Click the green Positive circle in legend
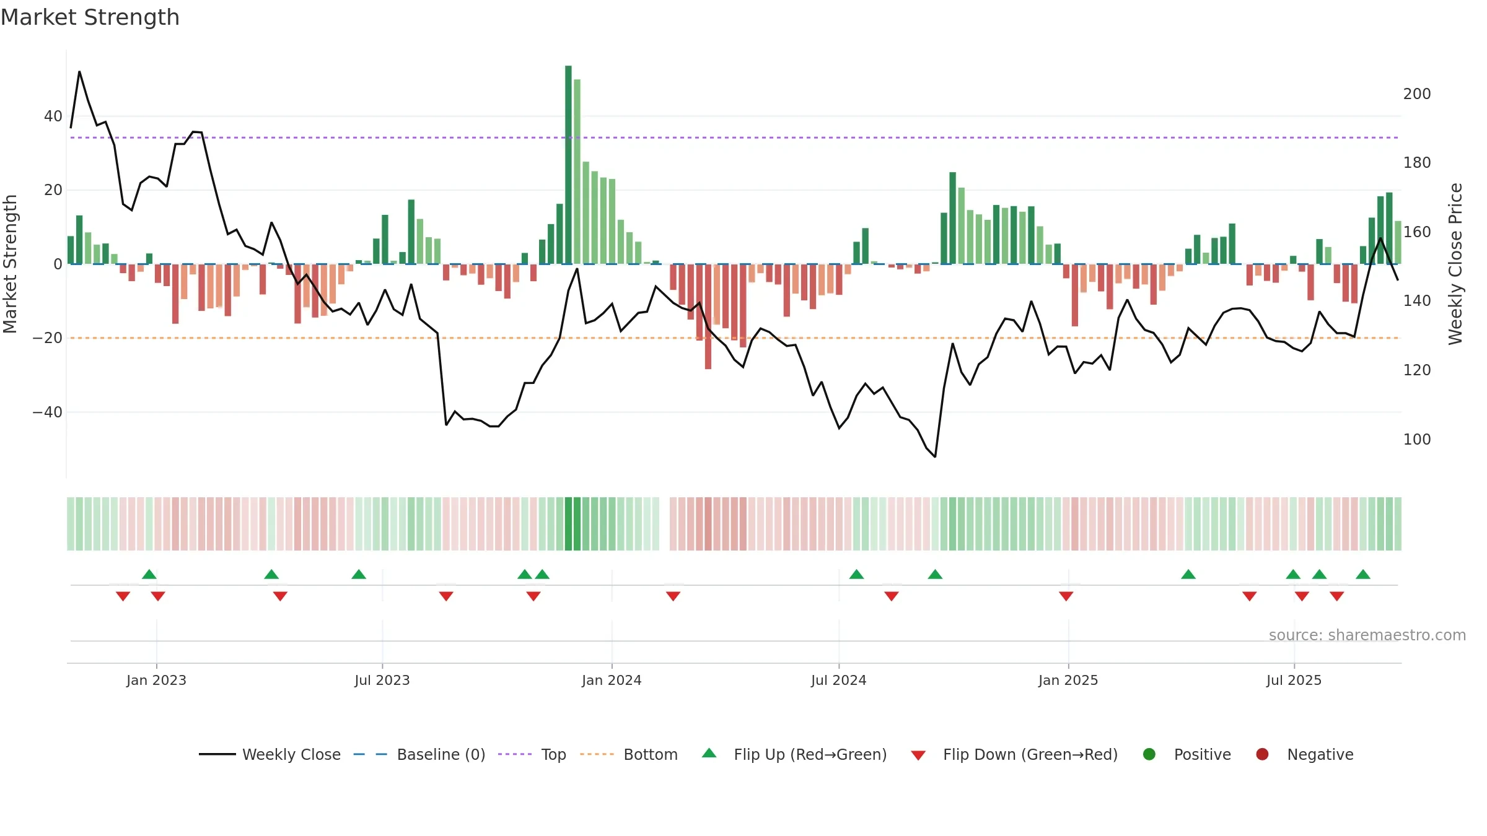1487x836 pixels. coord(1149,754)
